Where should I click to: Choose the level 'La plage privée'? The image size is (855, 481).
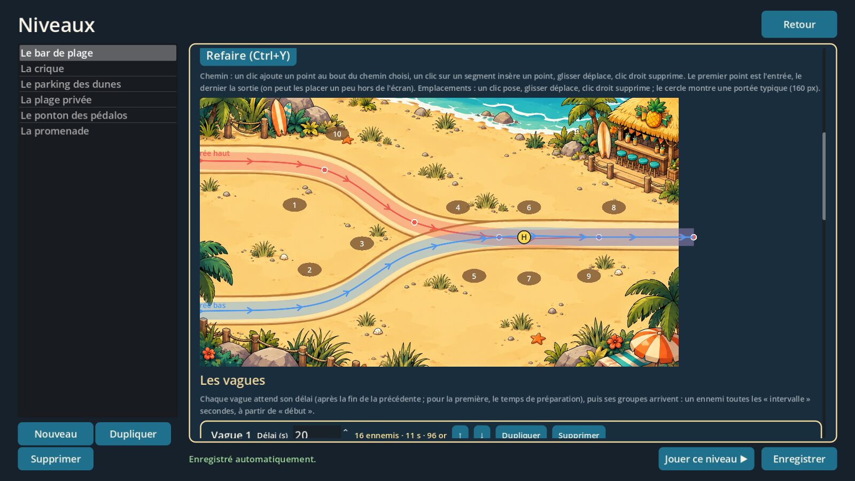[98, 99]
